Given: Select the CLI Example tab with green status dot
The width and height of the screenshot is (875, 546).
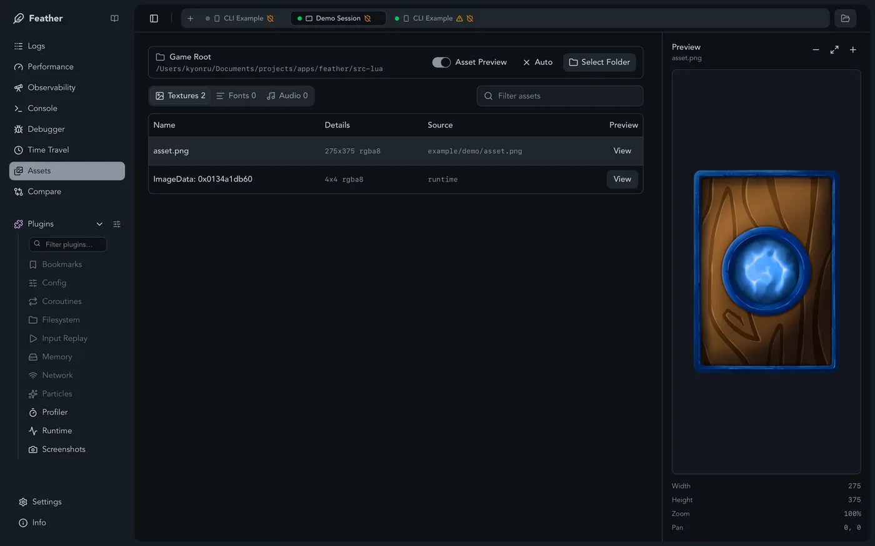Looking at the screenshot, I should click(434, 18).
